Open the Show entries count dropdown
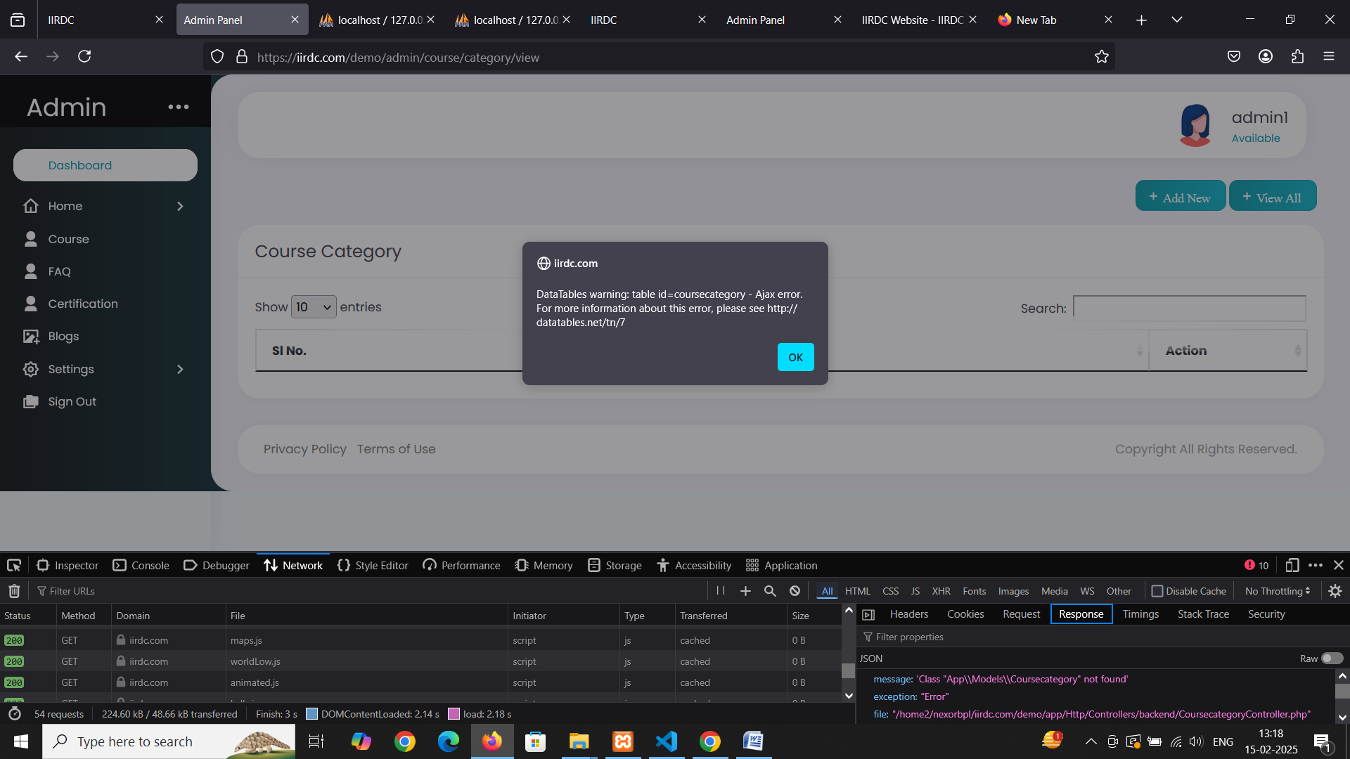Screen dimensions: 1350x759 [314, 307]
